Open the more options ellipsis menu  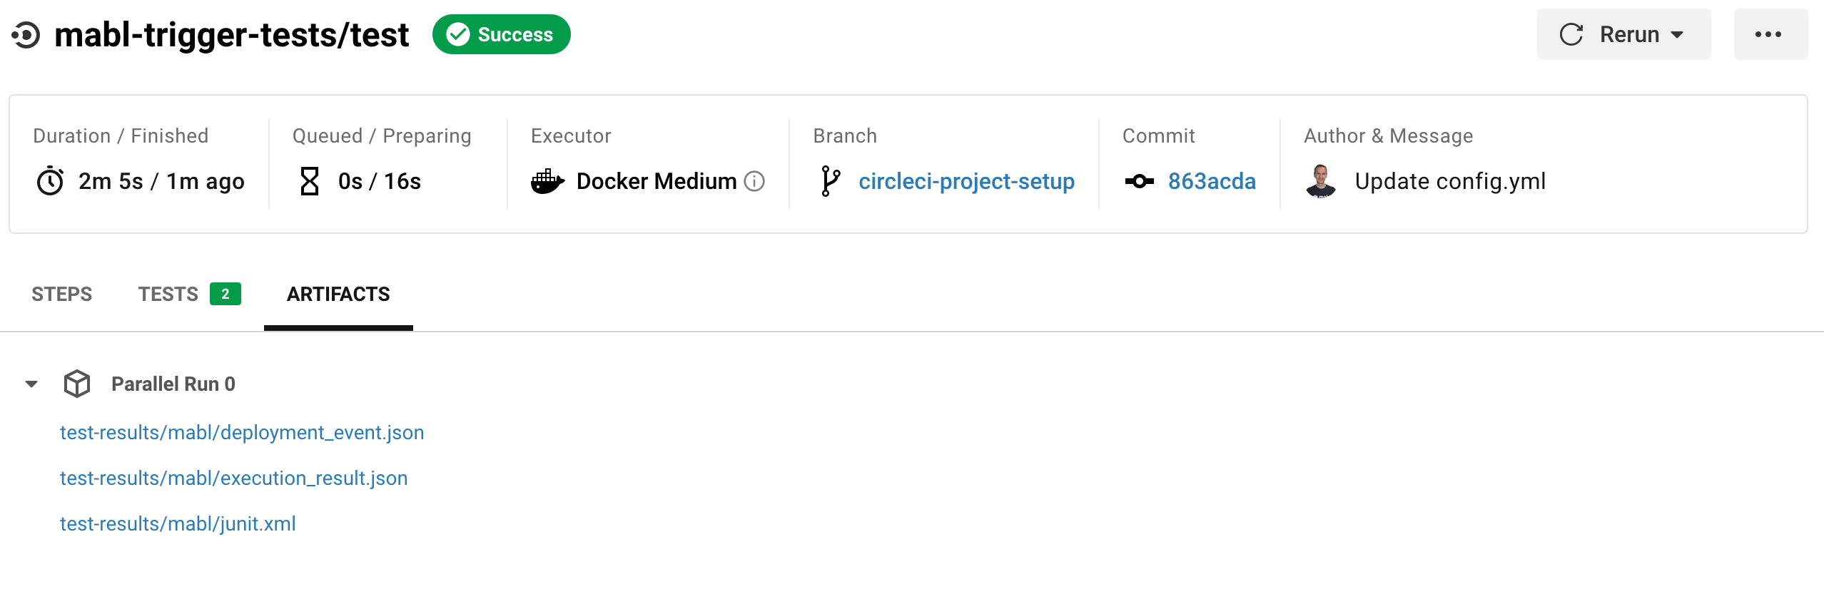pyautogui.click(x=1770, y=34)
